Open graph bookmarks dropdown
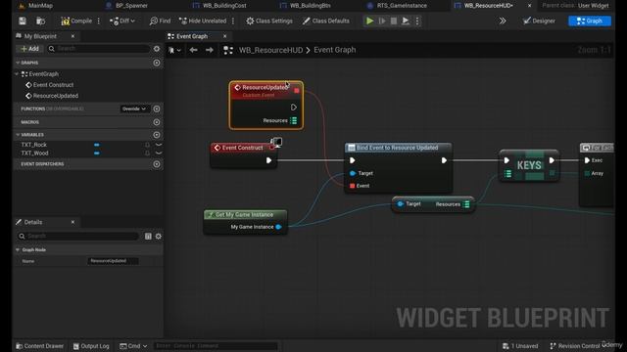627x352 pixels. [174, 50]
